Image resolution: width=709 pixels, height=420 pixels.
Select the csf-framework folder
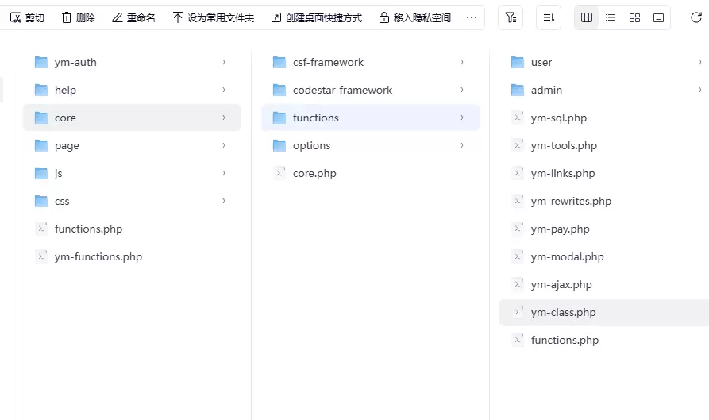[x=370, y=62]
